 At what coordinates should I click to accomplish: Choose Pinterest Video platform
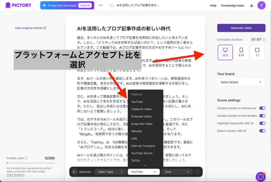(x=145, y=116)
